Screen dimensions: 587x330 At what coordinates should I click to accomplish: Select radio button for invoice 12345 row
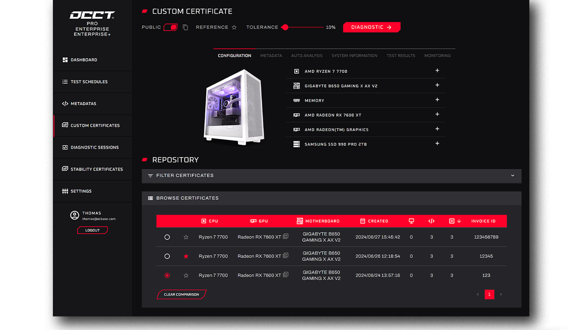click(x=167, y=256)
